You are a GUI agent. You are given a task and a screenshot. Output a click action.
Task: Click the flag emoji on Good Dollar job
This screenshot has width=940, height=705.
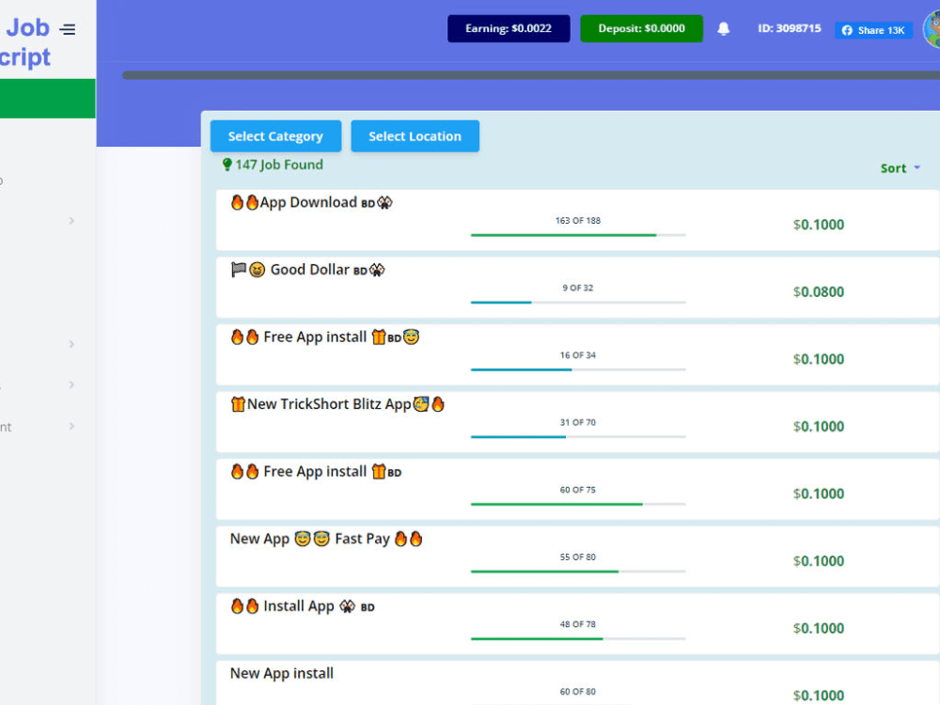tap(239, 269)
